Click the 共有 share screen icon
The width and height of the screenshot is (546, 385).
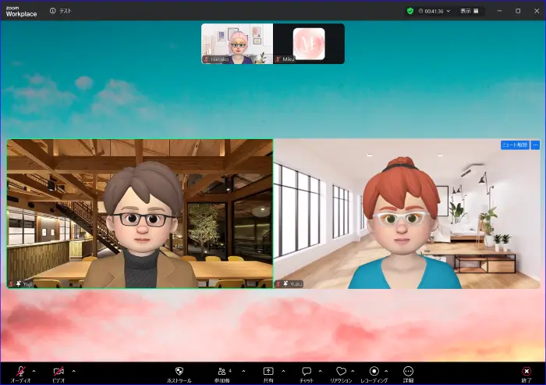[x=268, y=372]
